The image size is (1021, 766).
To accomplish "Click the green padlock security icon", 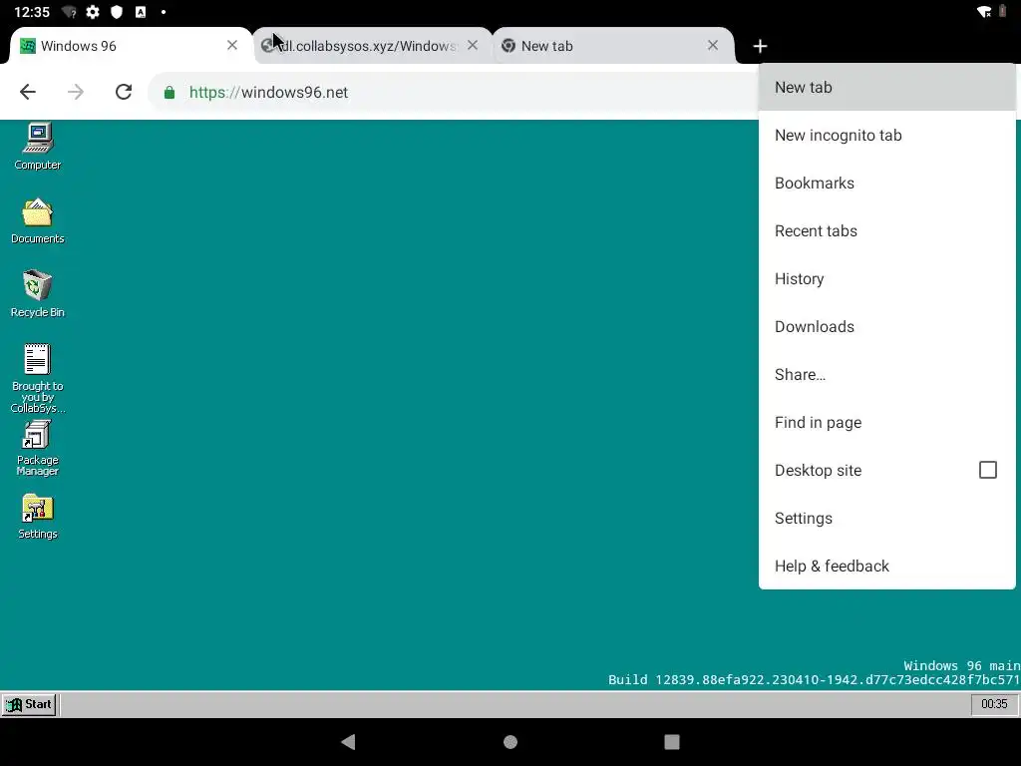I will click(x=170, y=93).
